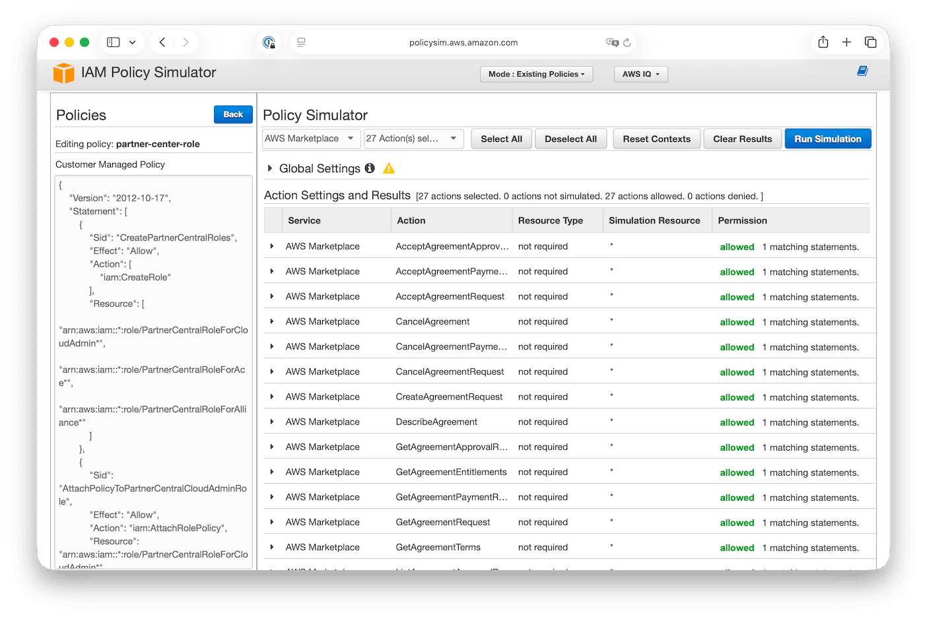Click the IAM Policy Simulator cube logo
Image resolution: width=927 pixels, height=619 pixels.
[x=63, y=73]
